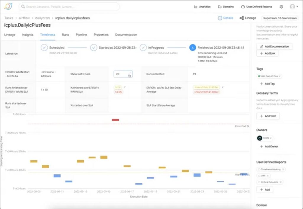303x209 pixels.
Task: Click the Started at step checkmark icon
Action: tap(94, 48)
